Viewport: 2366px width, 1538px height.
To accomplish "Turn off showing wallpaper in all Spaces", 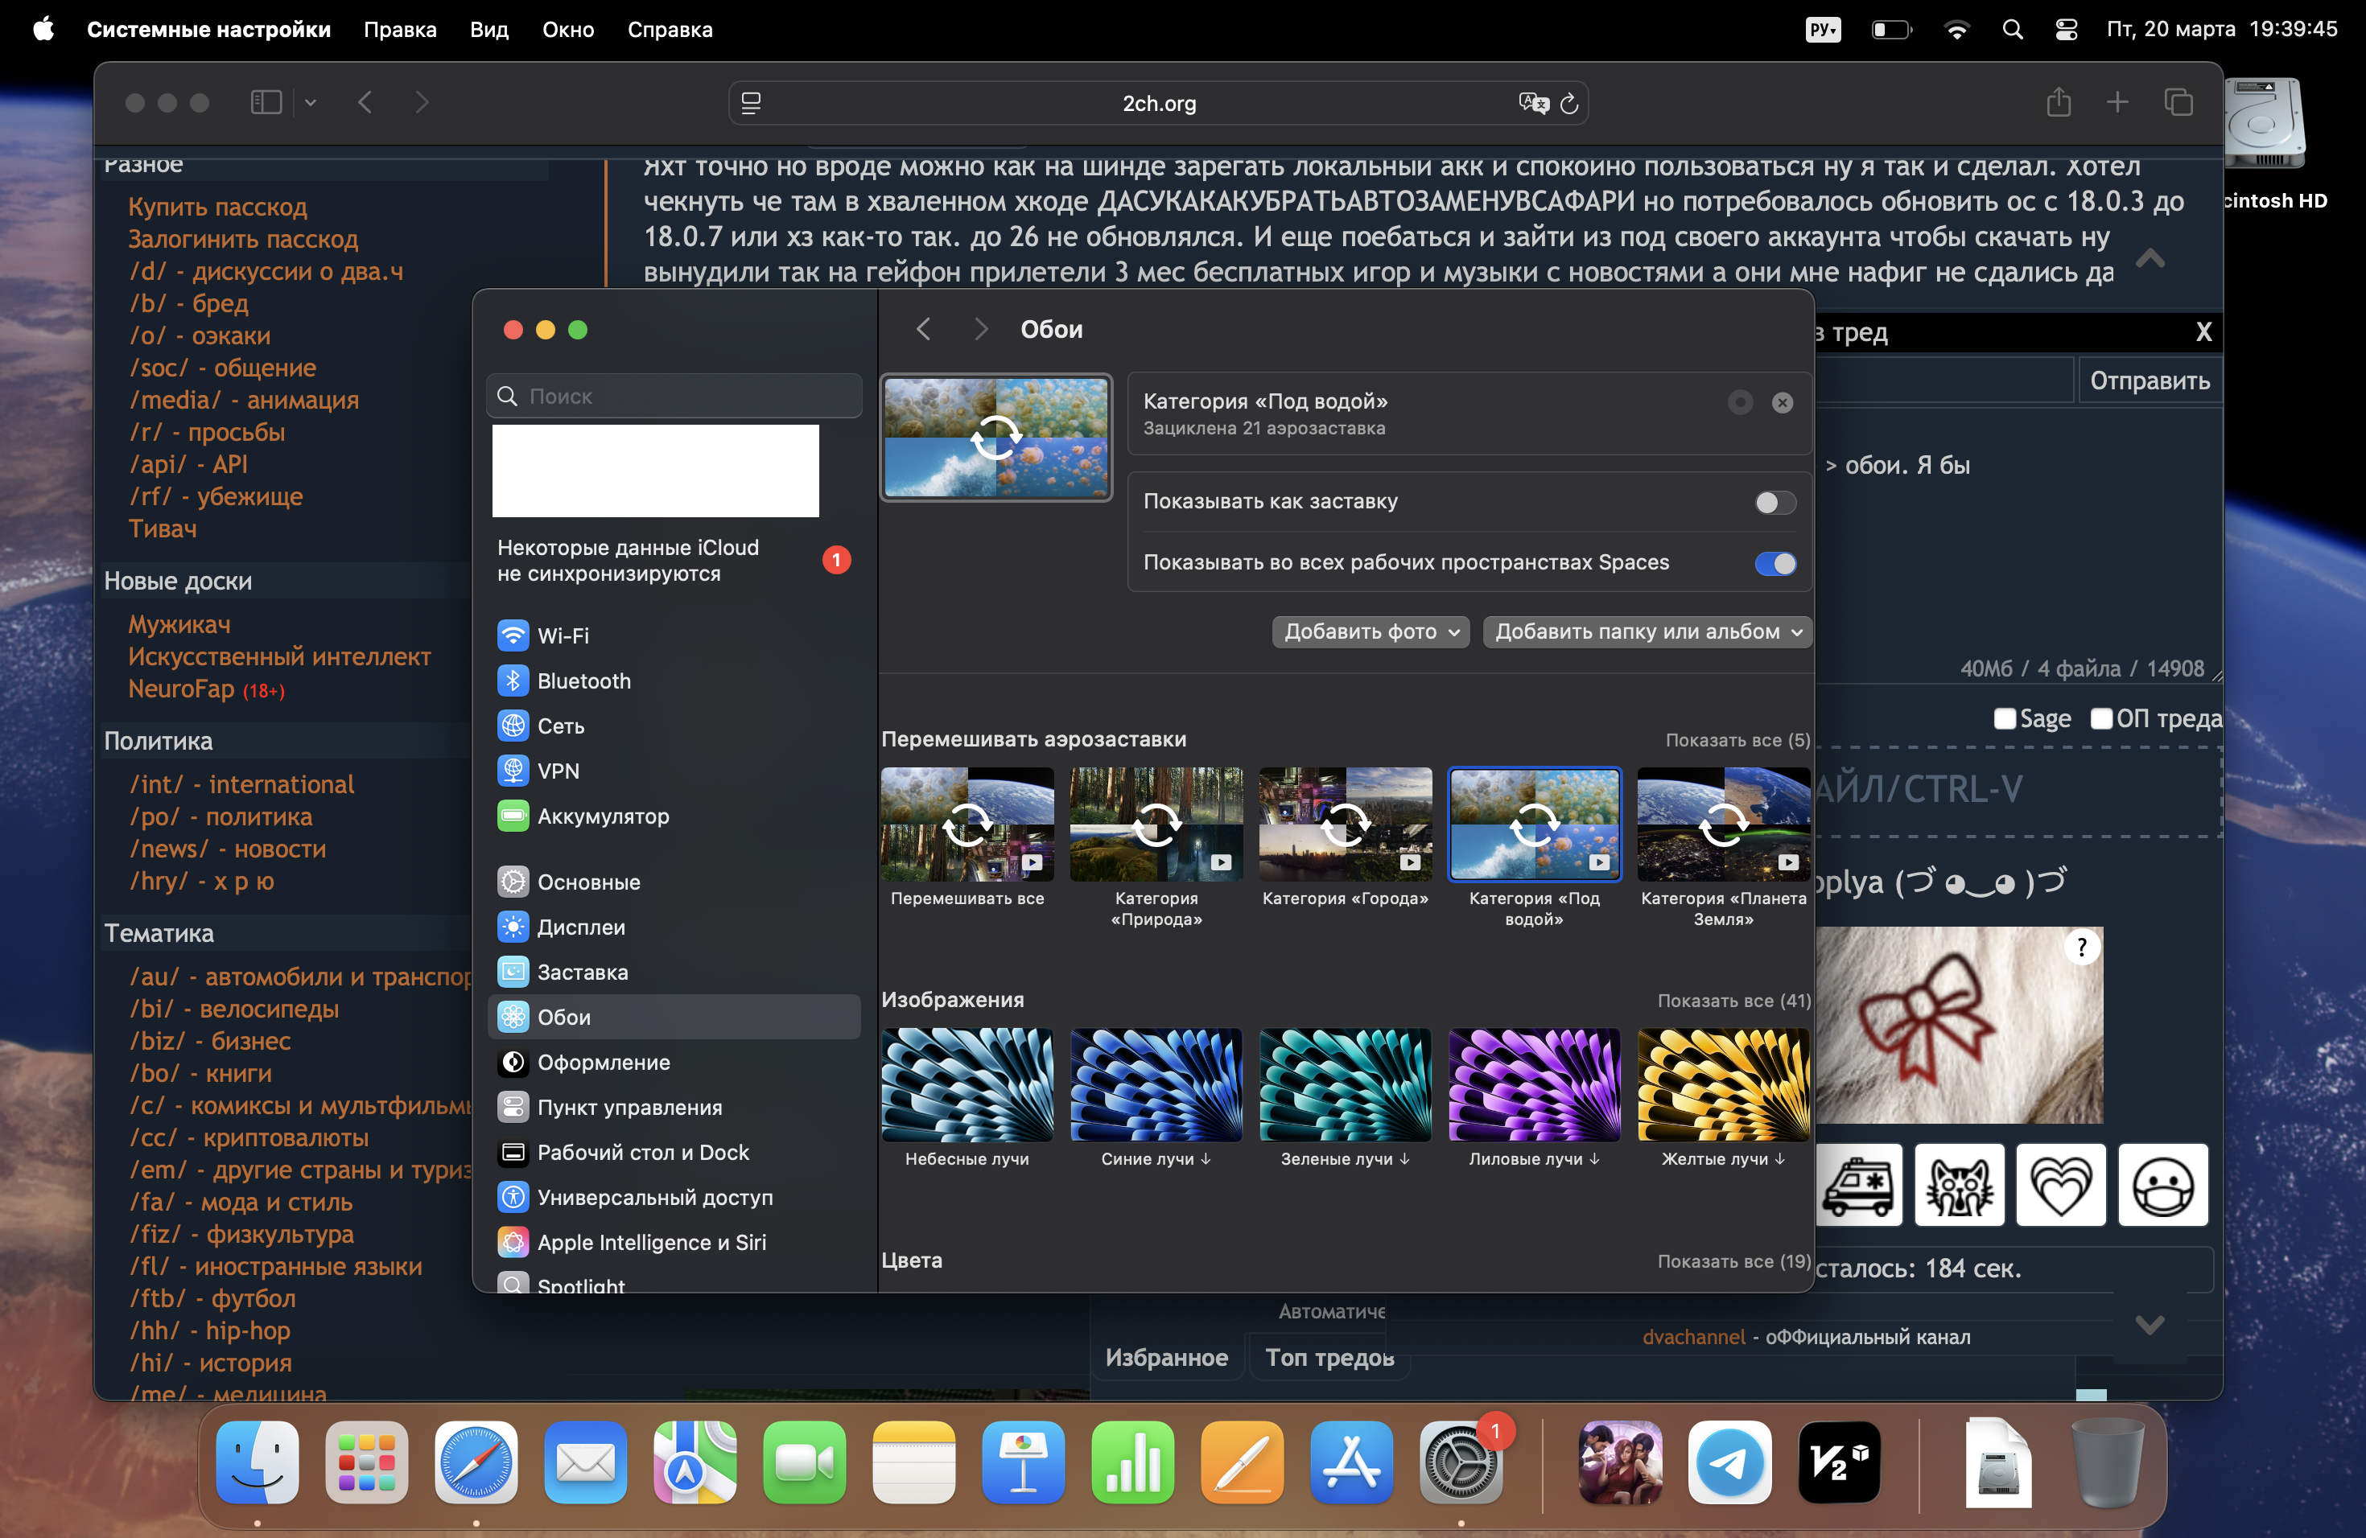I will point(1774,563).
